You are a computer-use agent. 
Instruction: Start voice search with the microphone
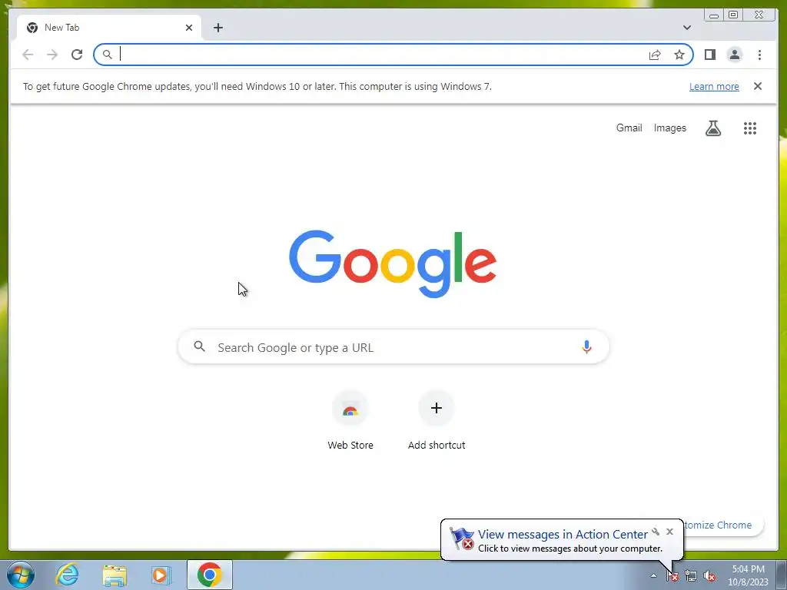click(x=586, y=346)
